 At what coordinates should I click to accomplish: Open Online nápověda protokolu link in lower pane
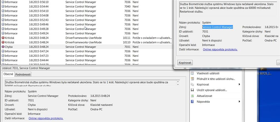point(46,118)
